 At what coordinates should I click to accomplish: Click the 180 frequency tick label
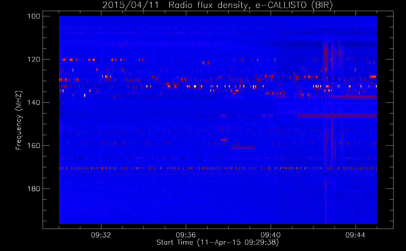pos(34,189)
